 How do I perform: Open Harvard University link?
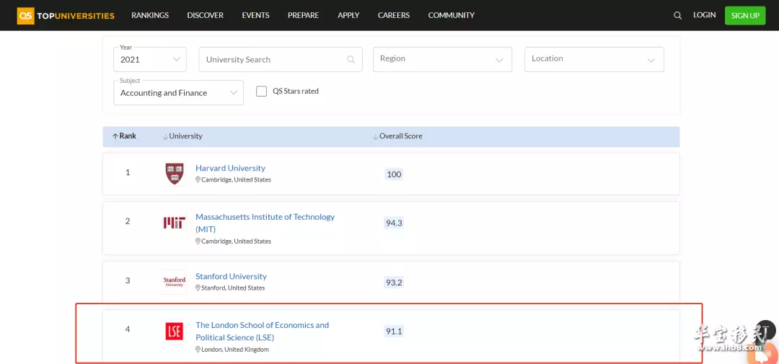pyautogui.click(x=231, y=169)
